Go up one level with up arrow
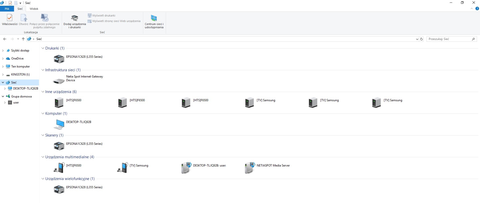This screenshot has height=203, width=480. coord(23,39)
